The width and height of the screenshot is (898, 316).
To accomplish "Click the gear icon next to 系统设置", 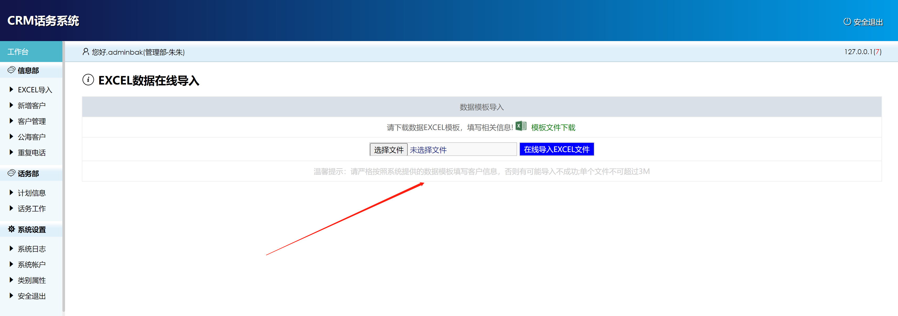I will (x=11, y=229).
